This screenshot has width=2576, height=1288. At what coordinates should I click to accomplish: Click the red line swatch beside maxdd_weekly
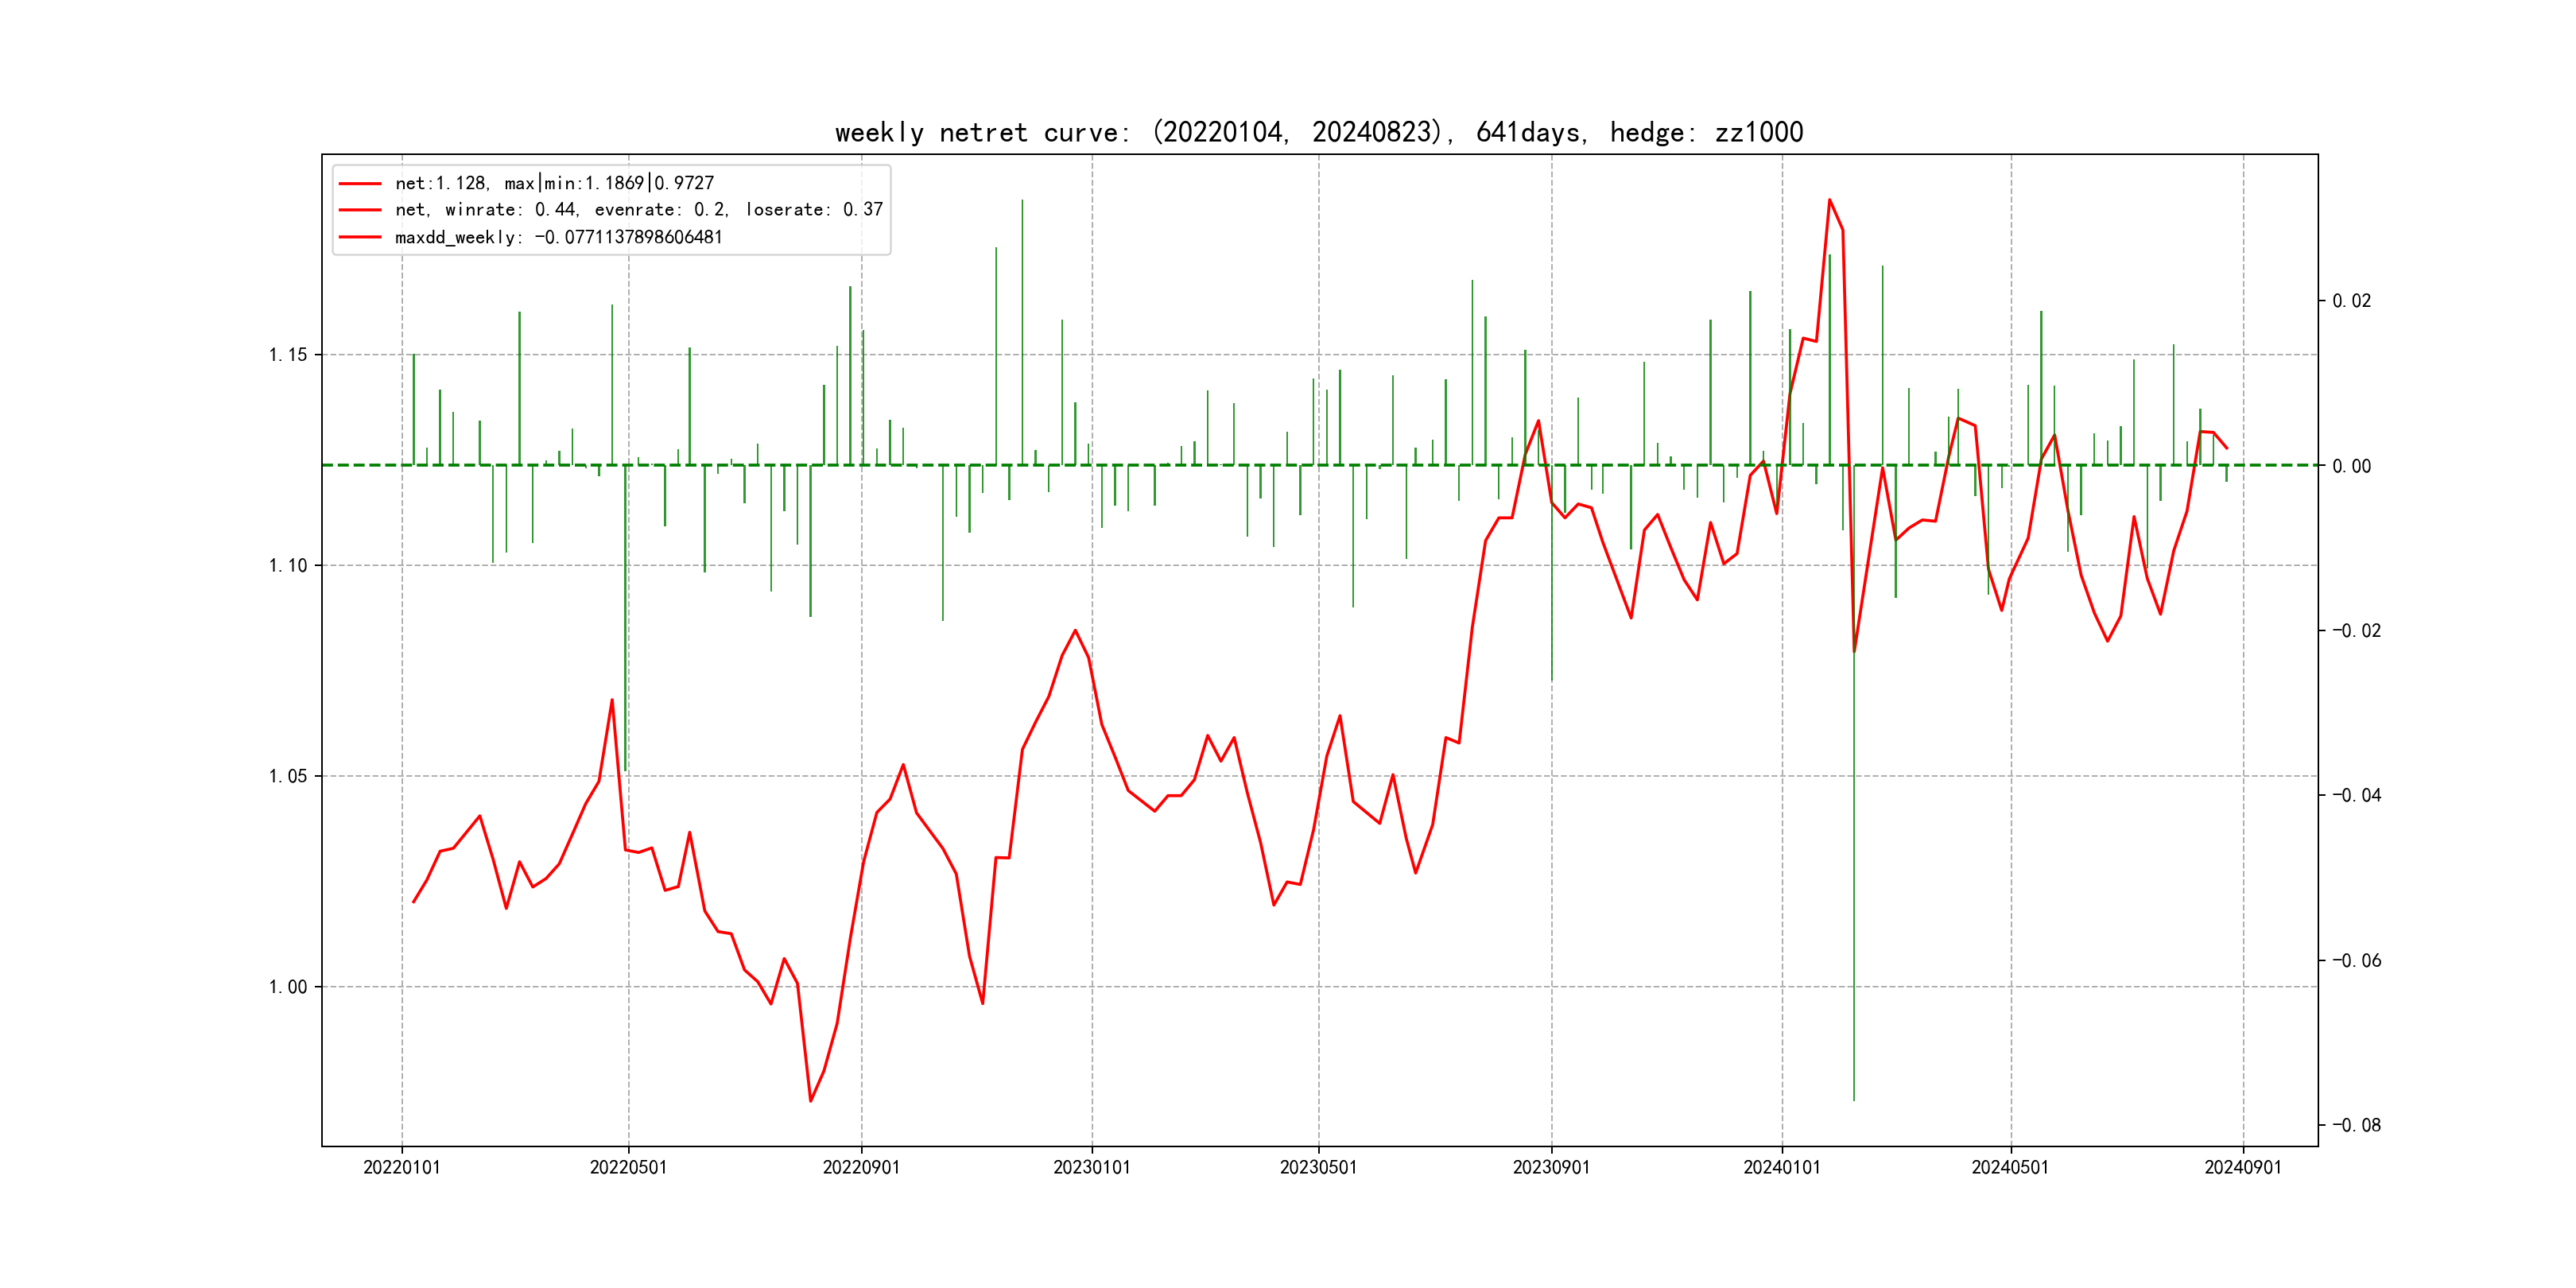click(x=360, y=237)
